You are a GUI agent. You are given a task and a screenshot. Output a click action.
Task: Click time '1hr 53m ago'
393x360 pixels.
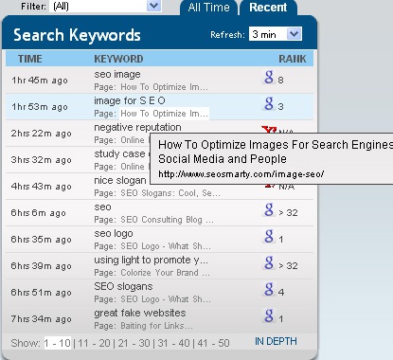pos(40,107)
